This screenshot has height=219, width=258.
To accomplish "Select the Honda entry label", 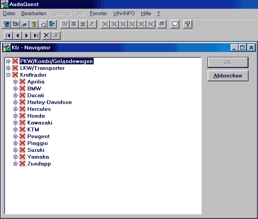I will [x=36, y=116].
